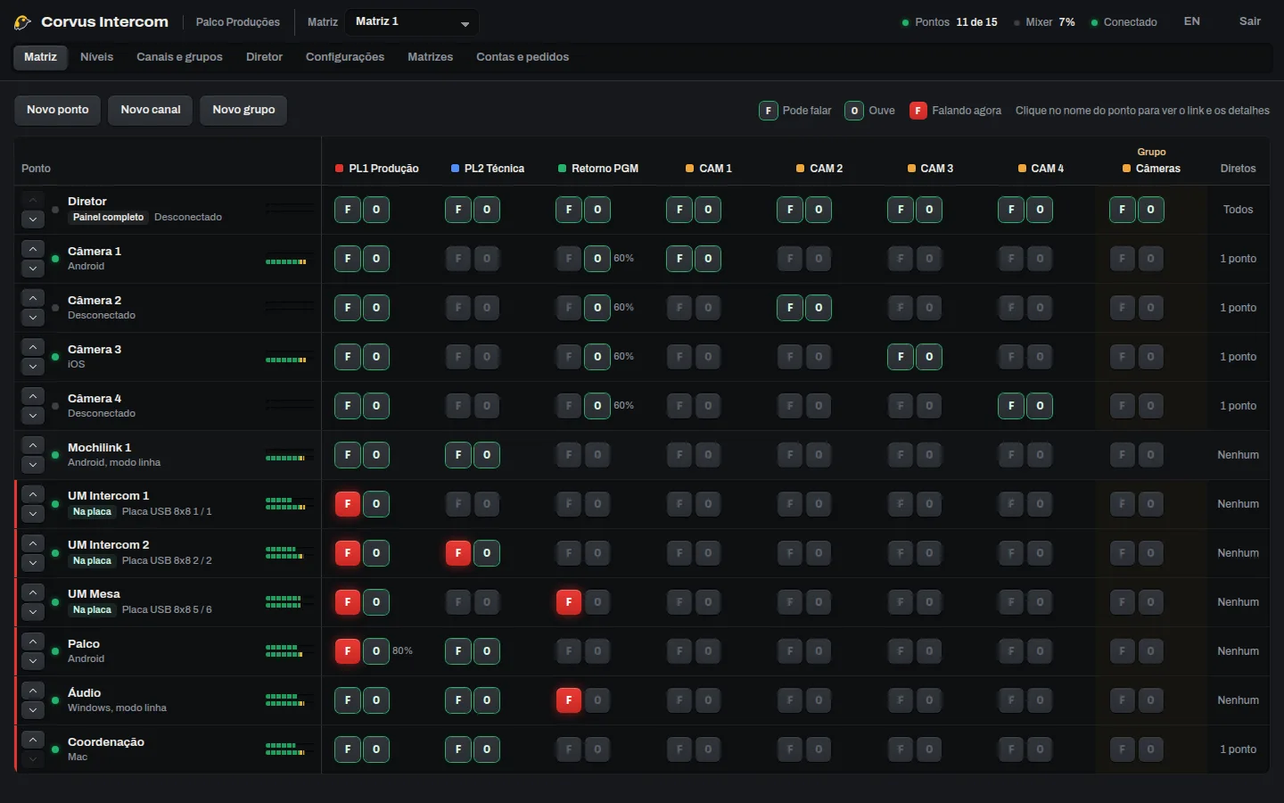Screen dimensions: 1284x803
Task: Open Coordenação directs cell 1 ponto
Action: point(1238,749)
